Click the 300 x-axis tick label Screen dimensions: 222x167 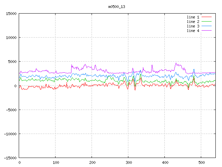pos(128,162)
